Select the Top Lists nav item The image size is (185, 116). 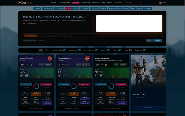pyautogui.click(x=76, y=2)
